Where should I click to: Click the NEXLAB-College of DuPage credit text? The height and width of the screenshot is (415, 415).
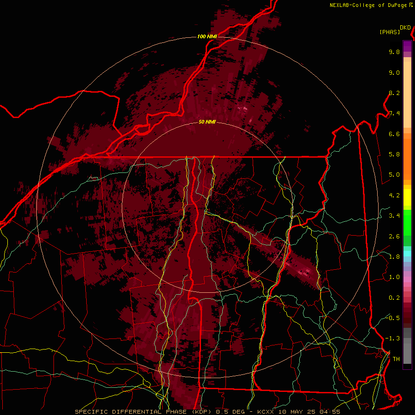tap(368, 5)
